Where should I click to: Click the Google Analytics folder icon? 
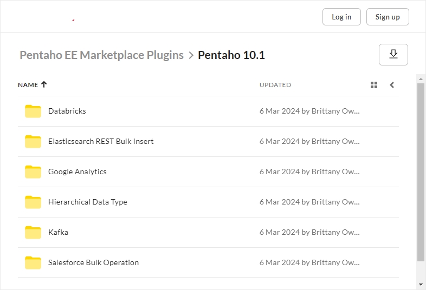click(x=33, y=172)
